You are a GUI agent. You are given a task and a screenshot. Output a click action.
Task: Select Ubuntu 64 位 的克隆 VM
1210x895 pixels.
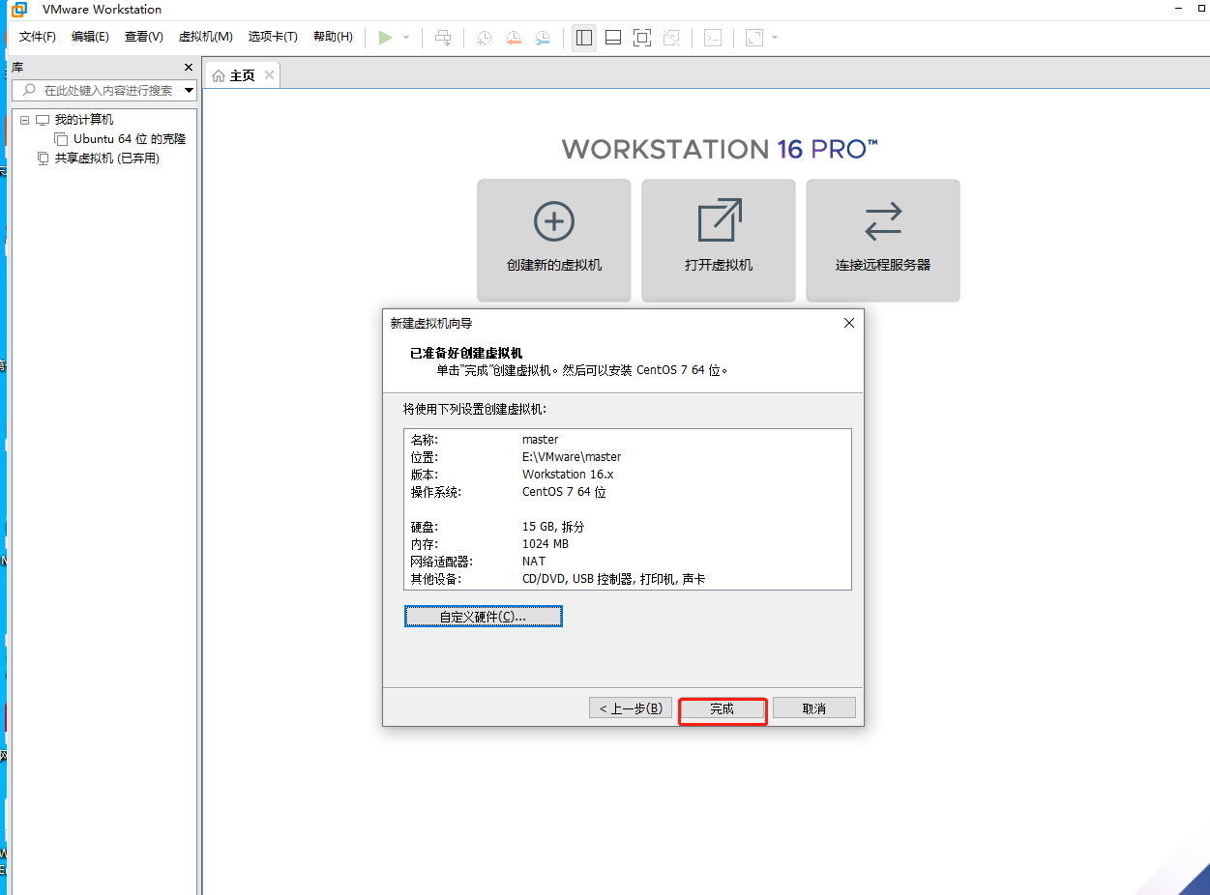(130, 139)
